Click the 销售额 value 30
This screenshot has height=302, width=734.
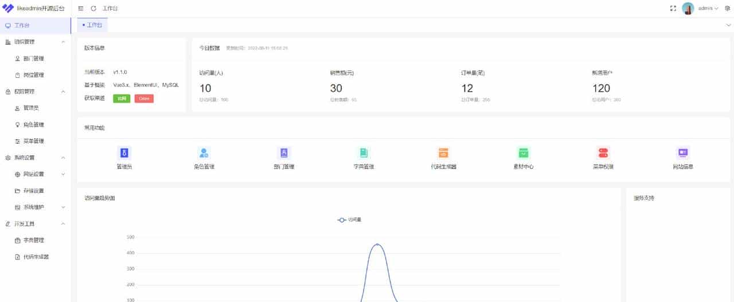(336, 88)
